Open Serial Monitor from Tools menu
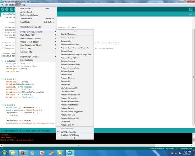Viewport: 195px width, 156px height. click(36, 18)
